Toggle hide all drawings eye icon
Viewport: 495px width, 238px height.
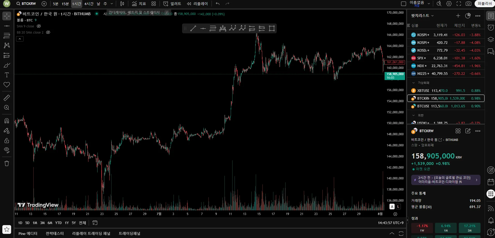point(7,150)
